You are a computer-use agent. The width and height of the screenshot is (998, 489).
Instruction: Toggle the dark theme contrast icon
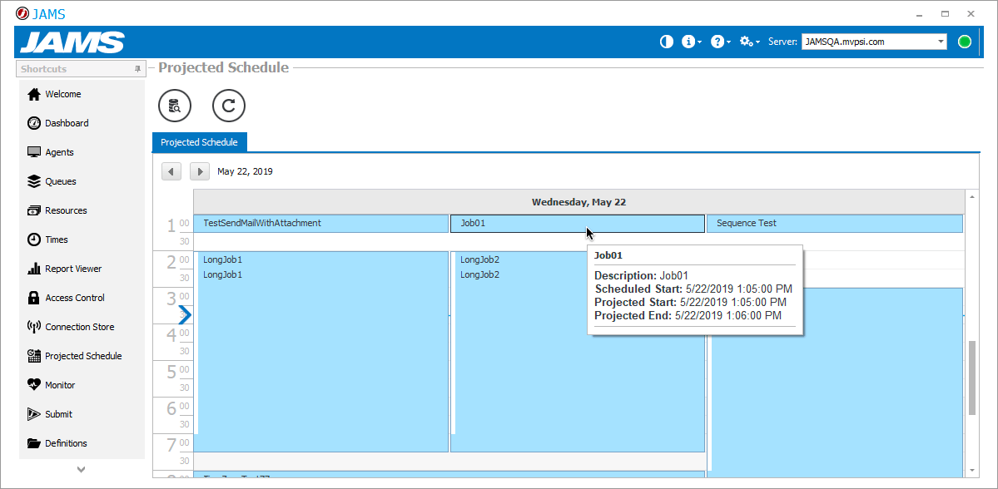click(666, 41)
